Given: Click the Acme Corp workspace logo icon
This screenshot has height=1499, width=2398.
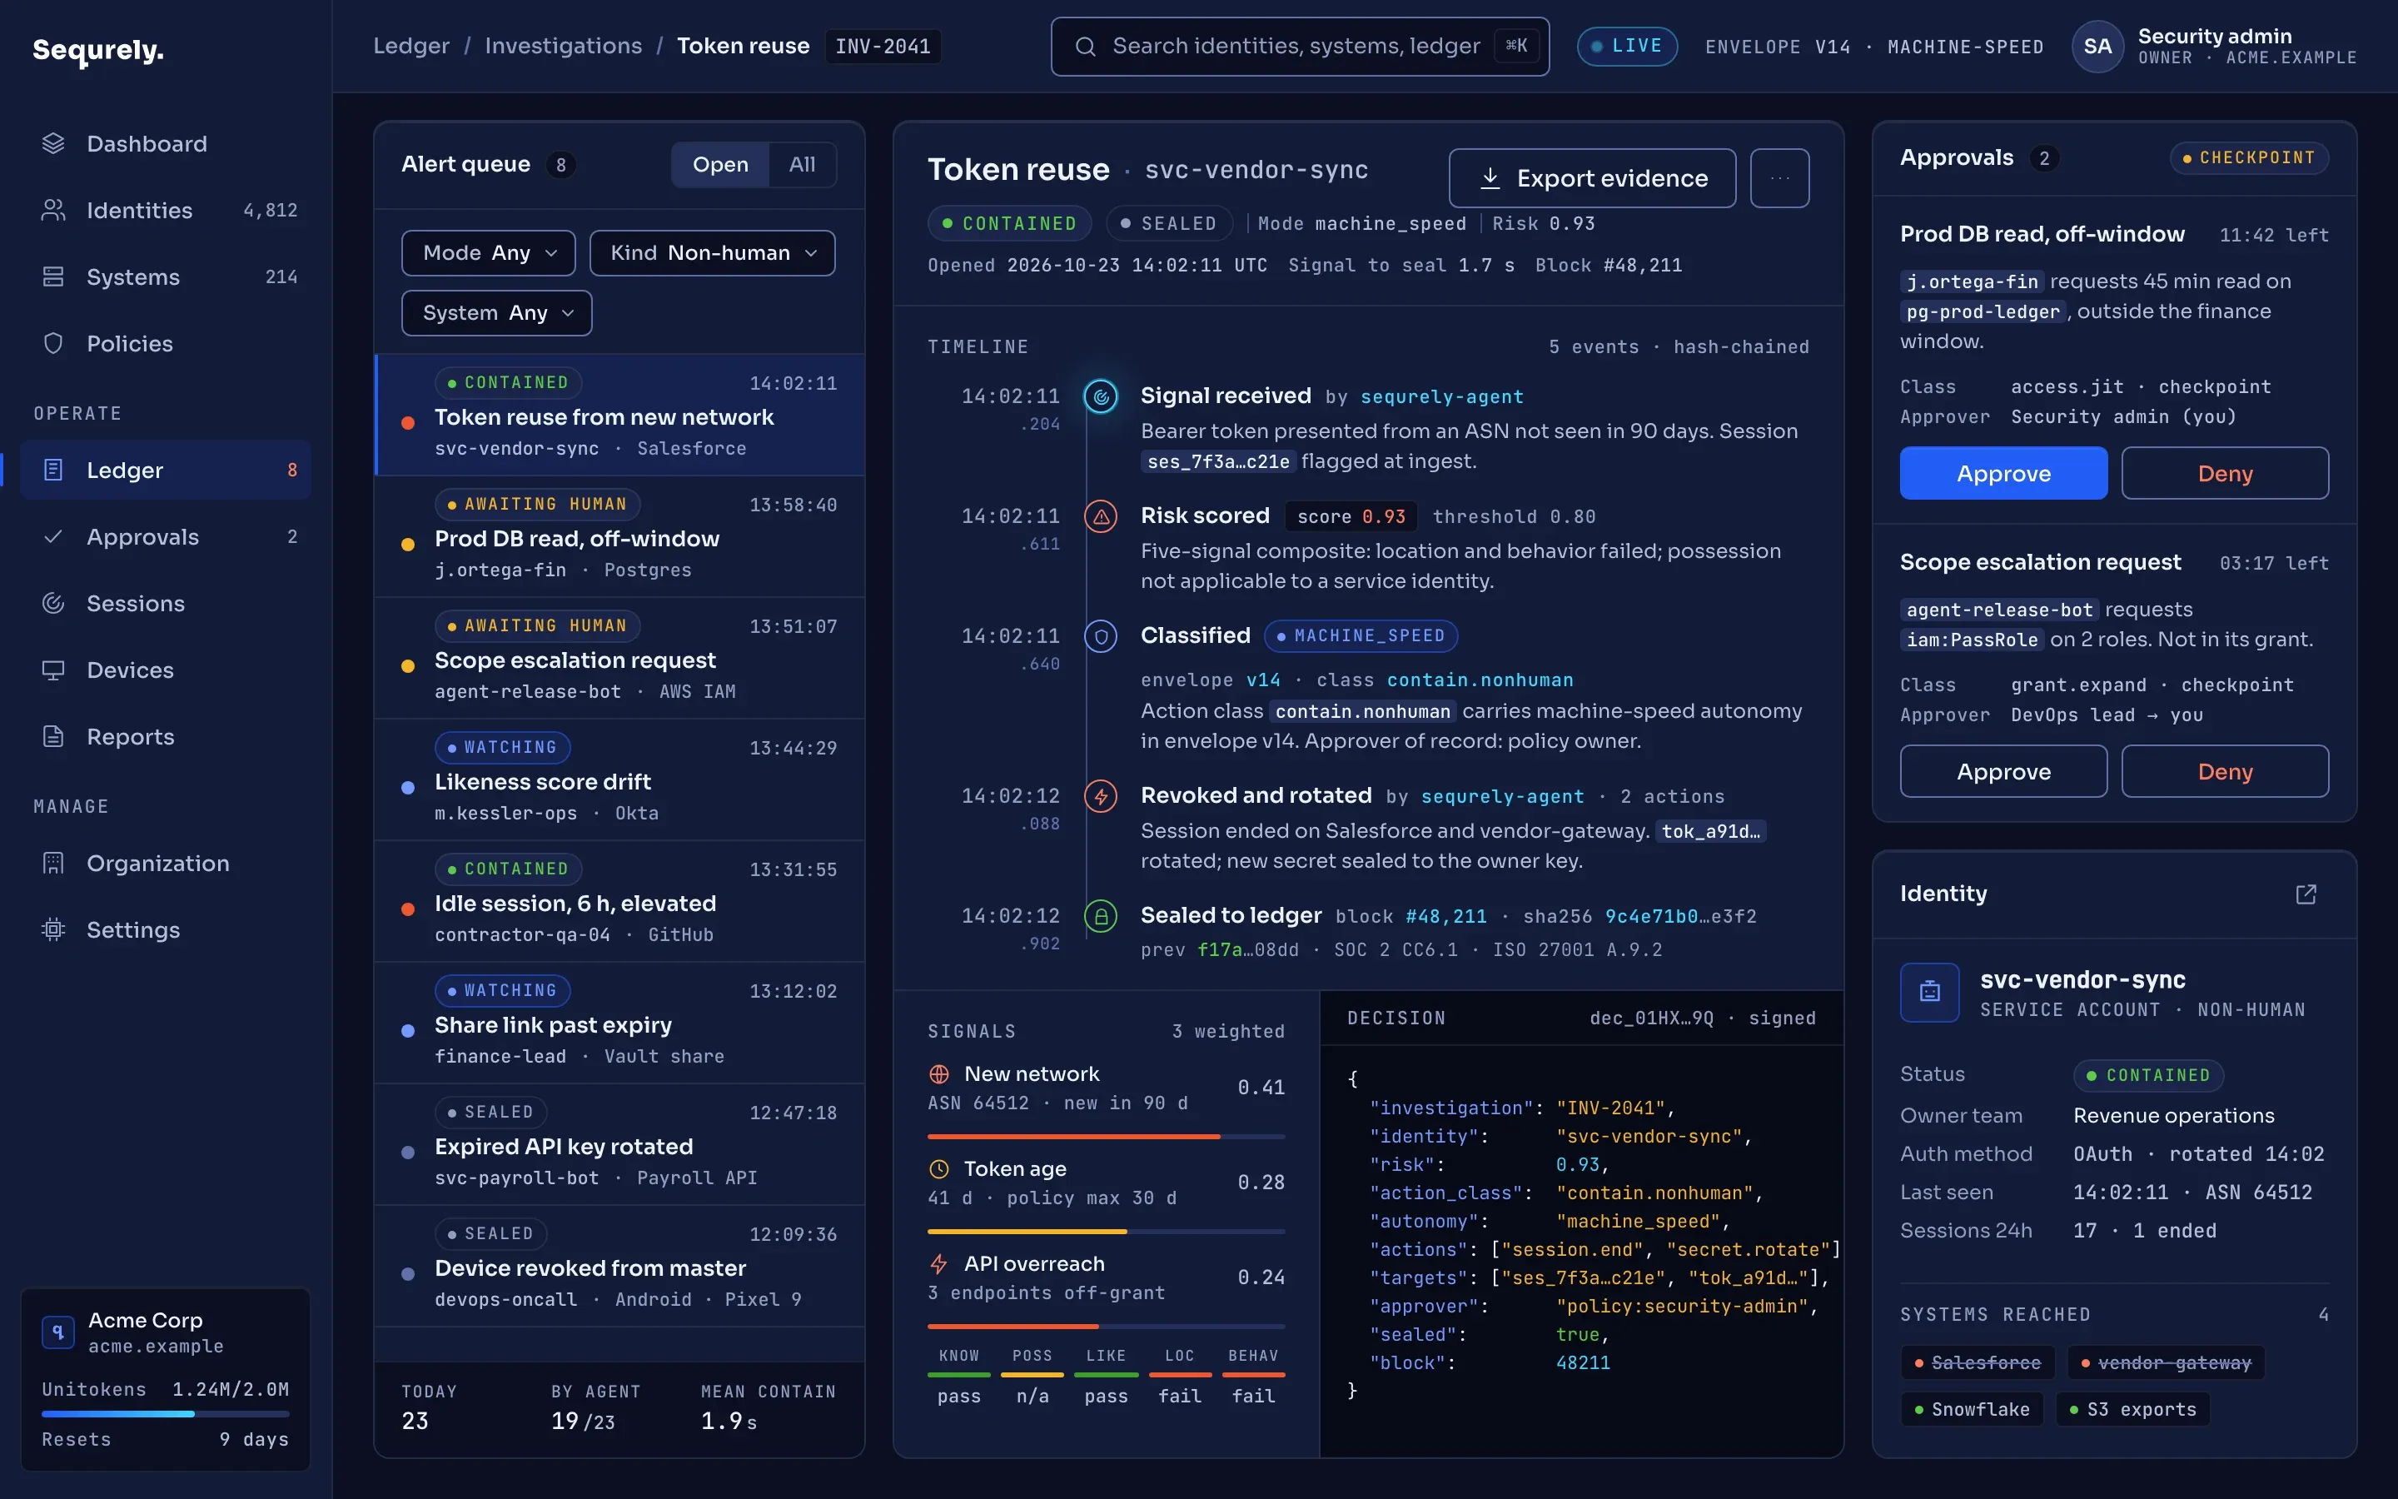Looking at the screenshot, I should (57, 1332).
